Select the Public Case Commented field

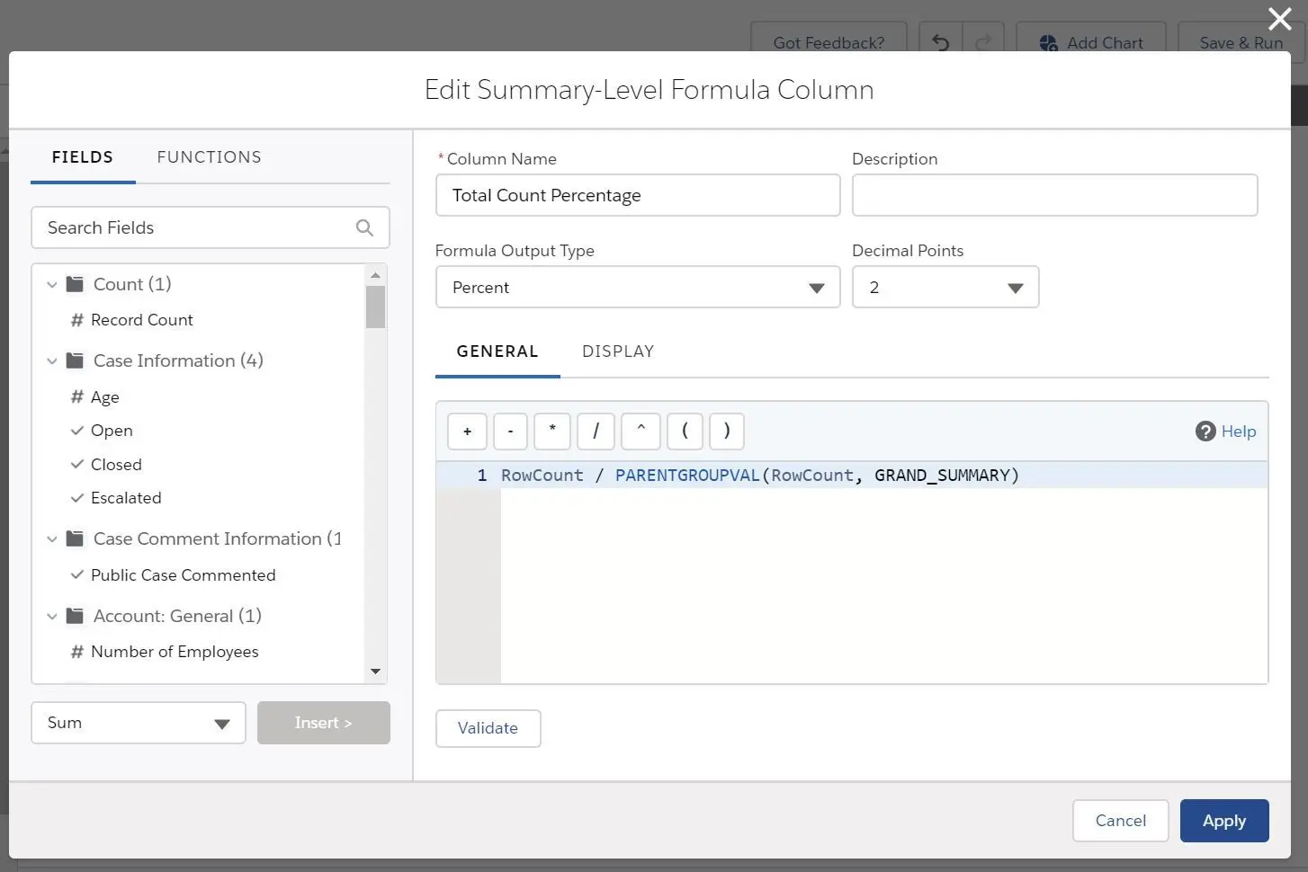click(x=184, y=575)
